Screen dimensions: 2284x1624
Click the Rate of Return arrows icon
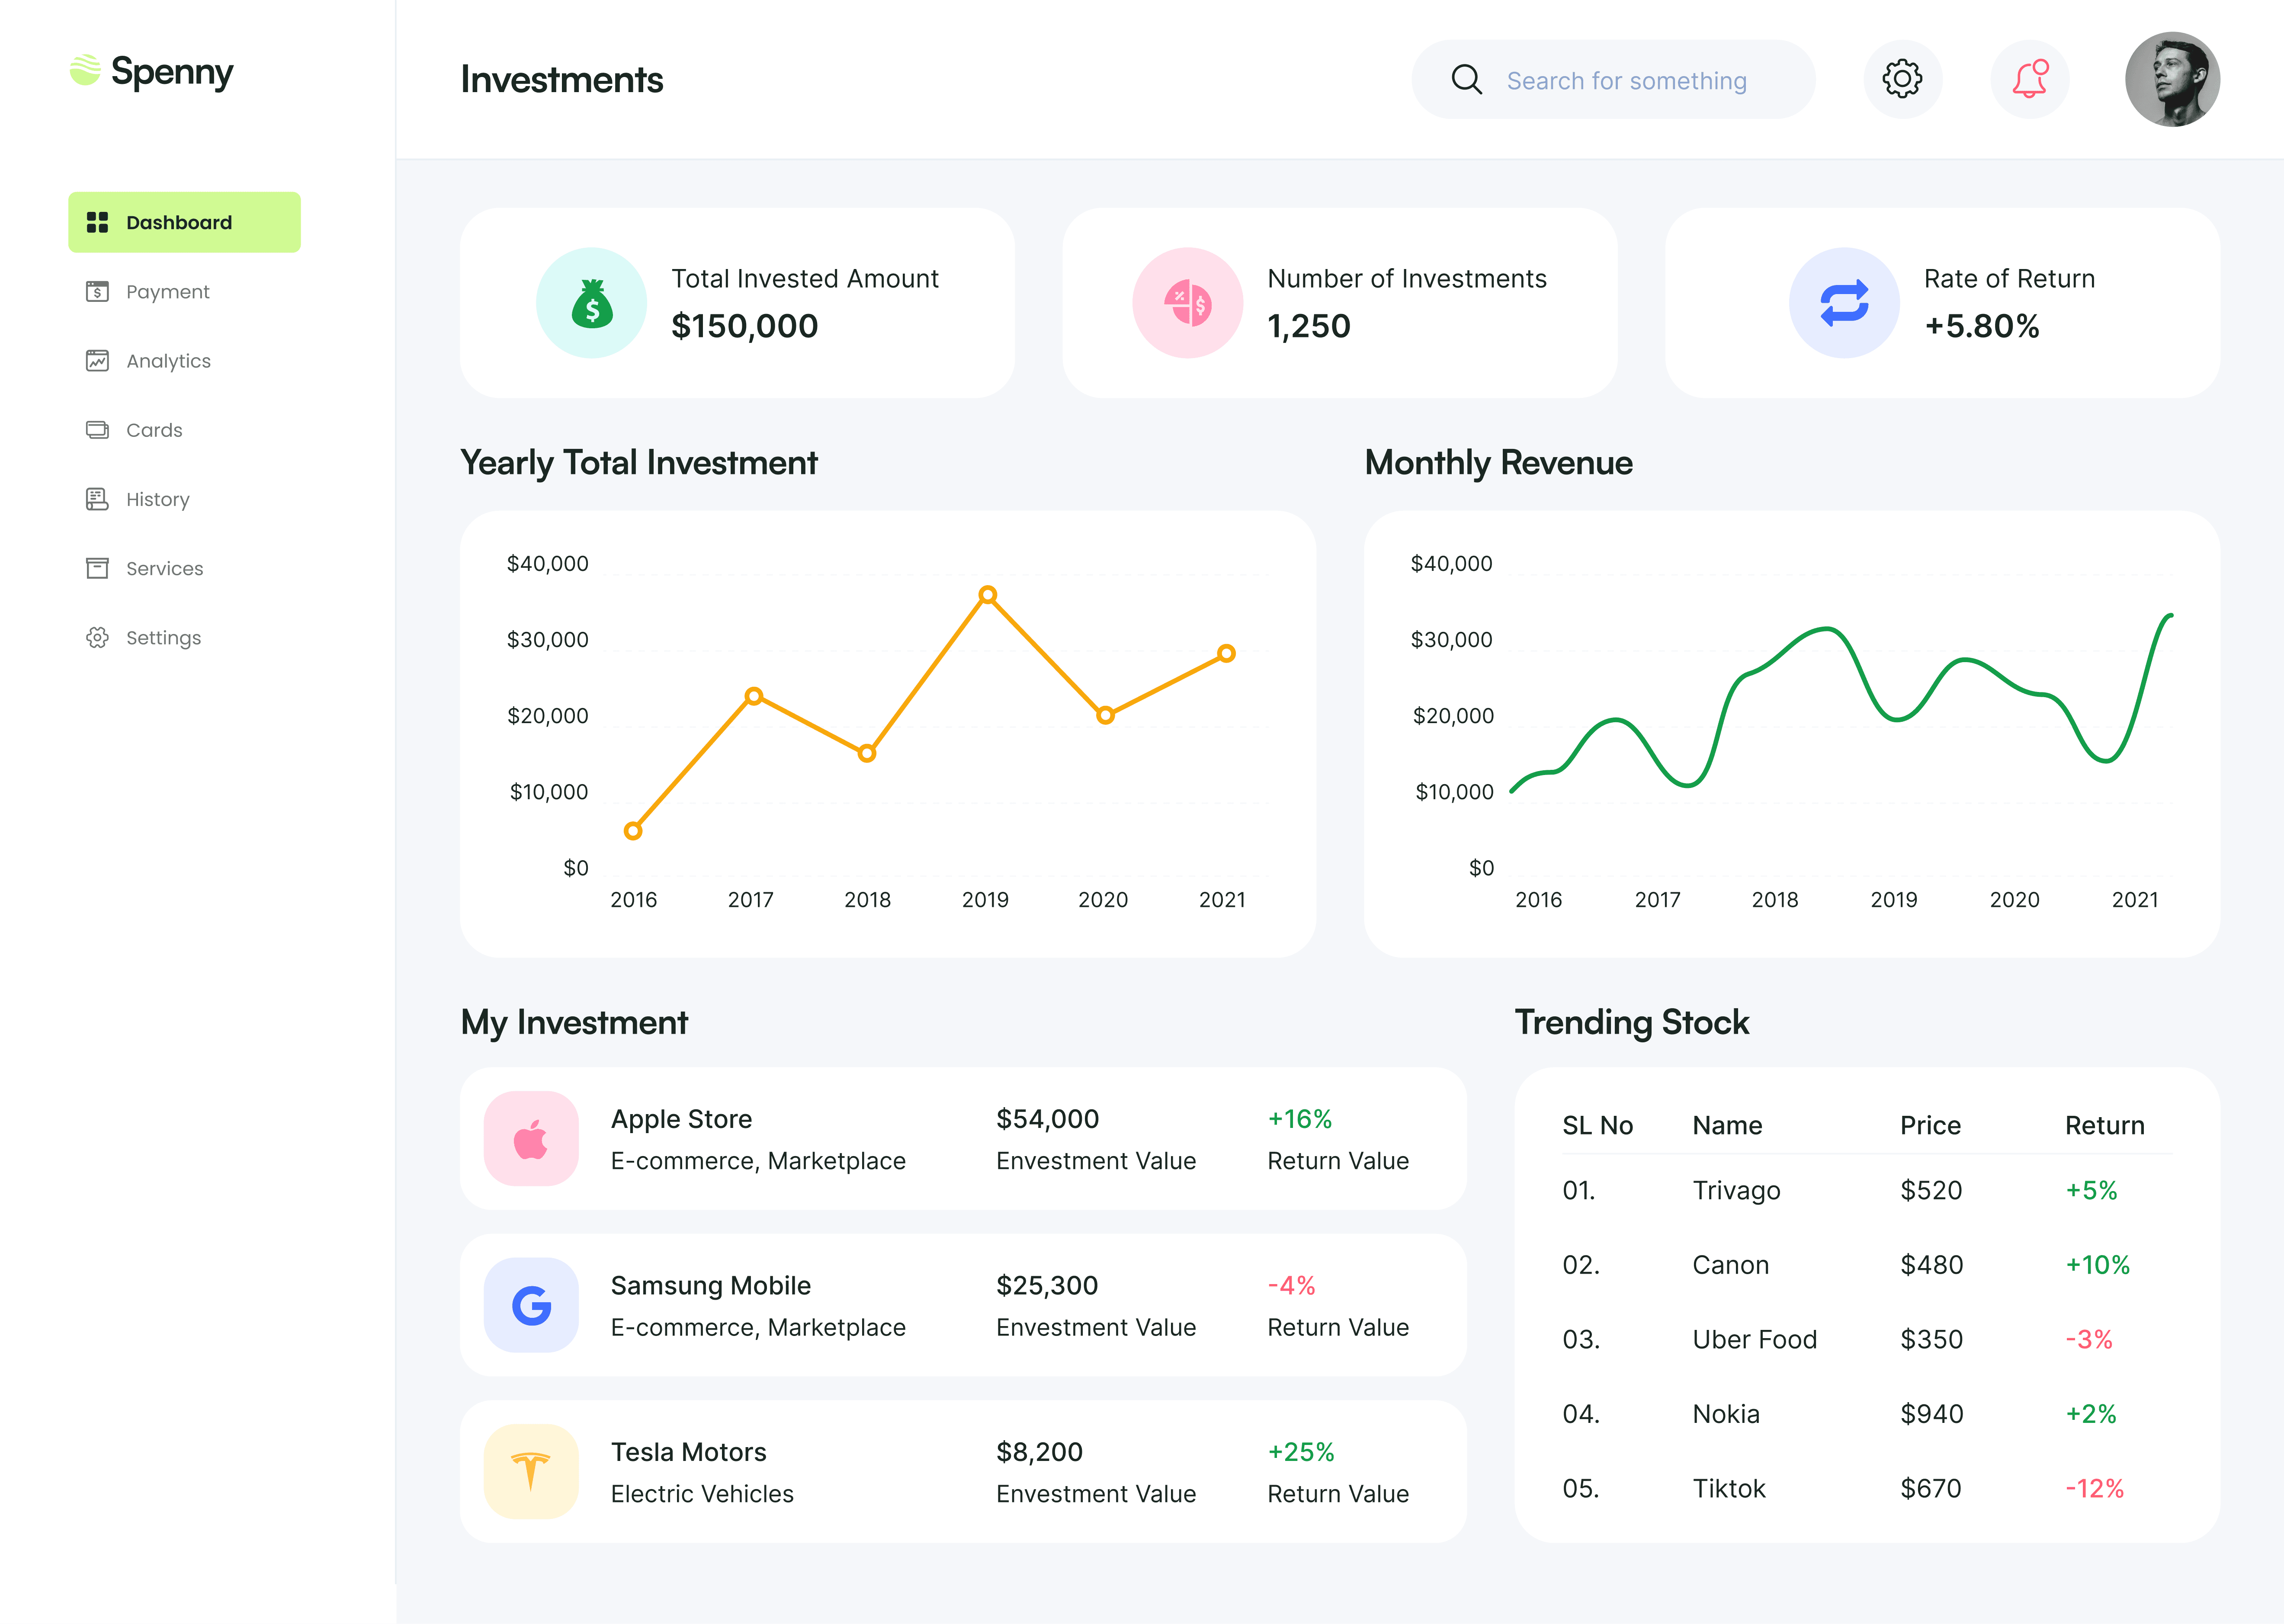[x=1843, y=303]
